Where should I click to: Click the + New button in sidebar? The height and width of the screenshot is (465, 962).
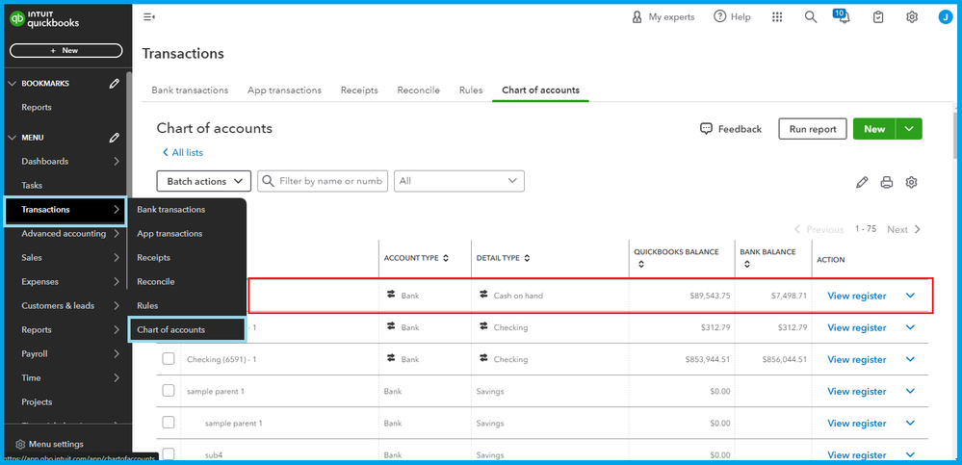click(x=65, y=50)
